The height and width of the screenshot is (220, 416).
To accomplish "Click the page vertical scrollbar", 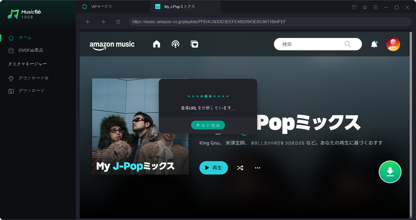I will pos(411,124).
